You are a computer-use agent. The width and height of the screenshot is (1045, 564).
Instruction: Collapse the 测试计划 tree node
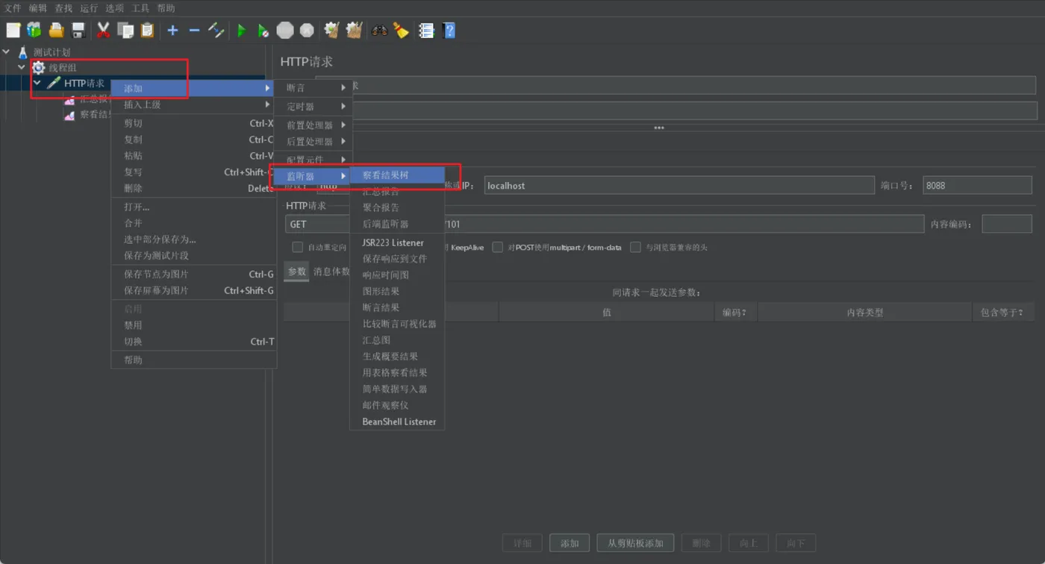click(7, 52)
